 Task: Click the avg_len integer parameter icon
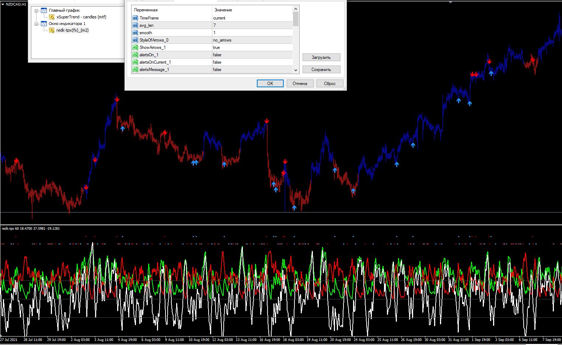[x=135, y=25]
